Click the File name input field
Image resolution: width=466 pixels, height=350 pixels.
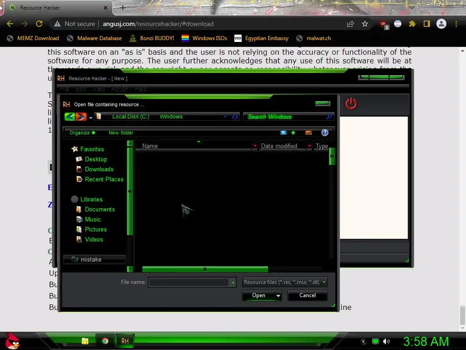tap(189, 282)
